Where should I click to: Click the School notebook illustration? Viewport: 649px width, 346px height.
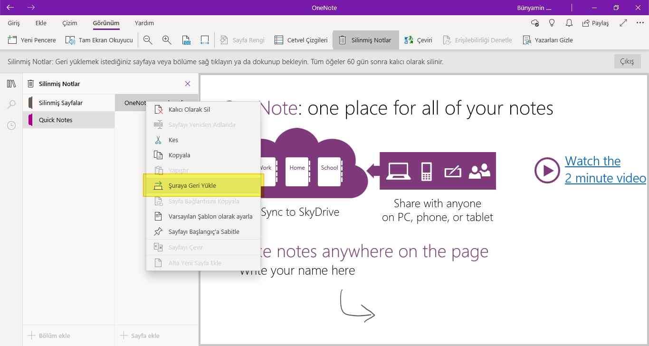330,172
